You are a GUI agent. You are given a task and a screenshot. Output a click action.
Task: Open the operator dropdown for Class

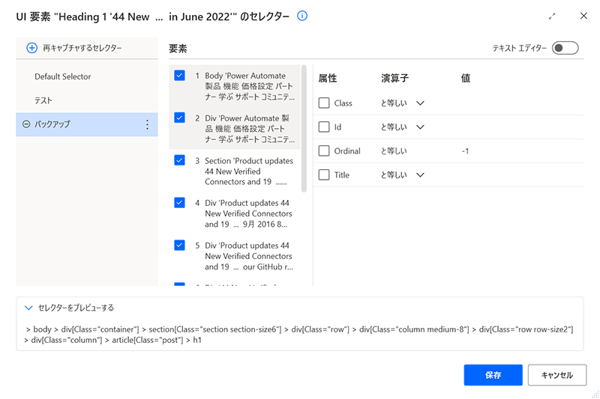(x=419, y=103)
